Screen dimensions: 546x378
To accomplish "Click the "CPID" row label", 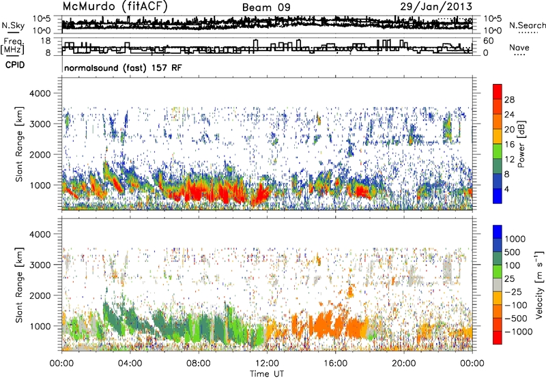I will click(15, 65).
